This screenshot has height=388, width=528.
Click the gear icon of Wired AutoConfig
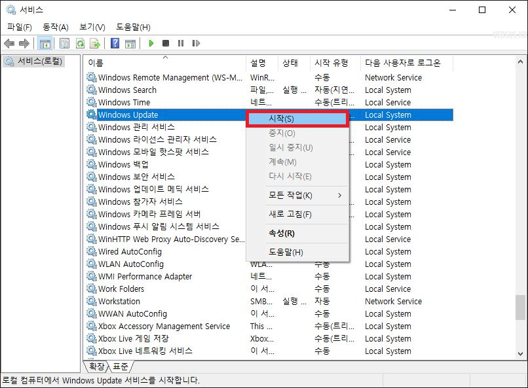(91, 251)
